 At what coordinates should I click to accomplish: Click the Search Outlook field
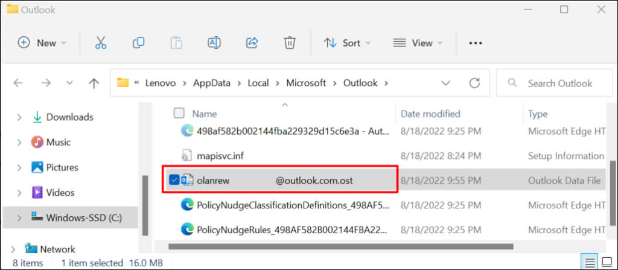coord(555,83)
